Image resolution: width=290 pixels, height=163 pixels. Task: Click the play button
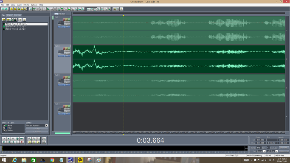pyautogui.click(x=8, y=138)
